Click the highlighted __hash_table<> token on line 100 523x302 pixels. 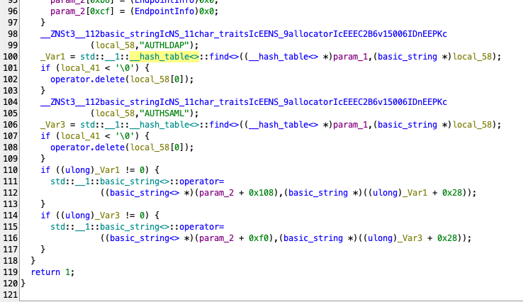[x=159, y=56]
